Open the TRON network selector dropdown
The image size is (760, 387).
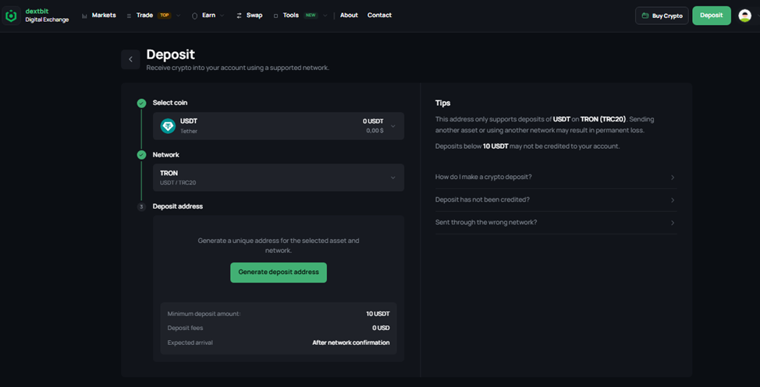coord(279,178)
